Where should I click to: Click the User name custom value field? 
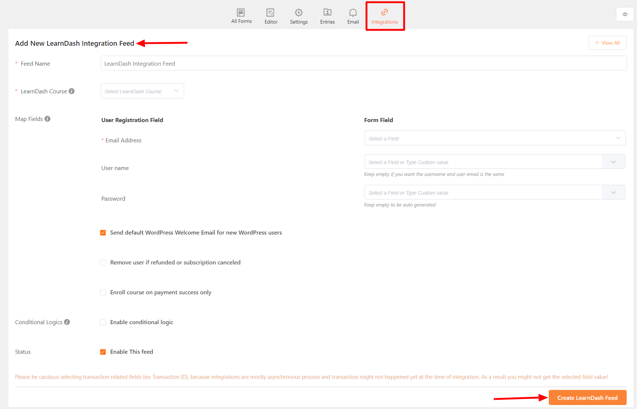[x=483, y=162]
